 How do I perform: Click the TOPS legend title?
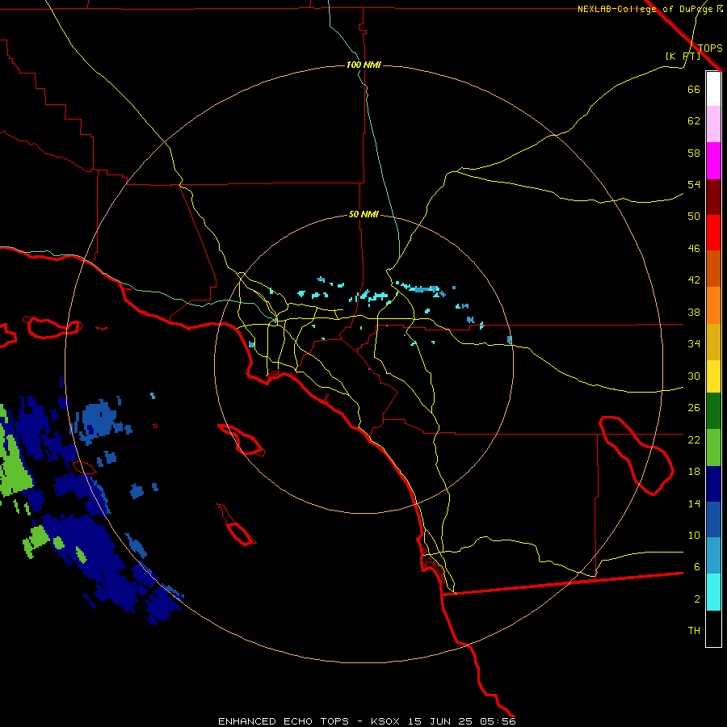click(710, 48)
